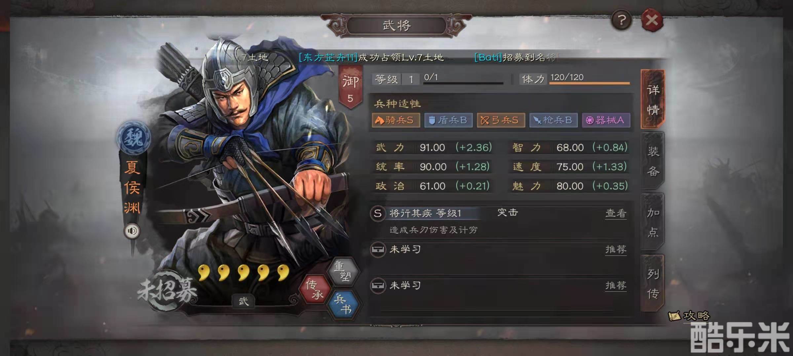Click the 体力 stamina progress bar
The height and width of the screenshot is (356, 793).
pos(589,83)
